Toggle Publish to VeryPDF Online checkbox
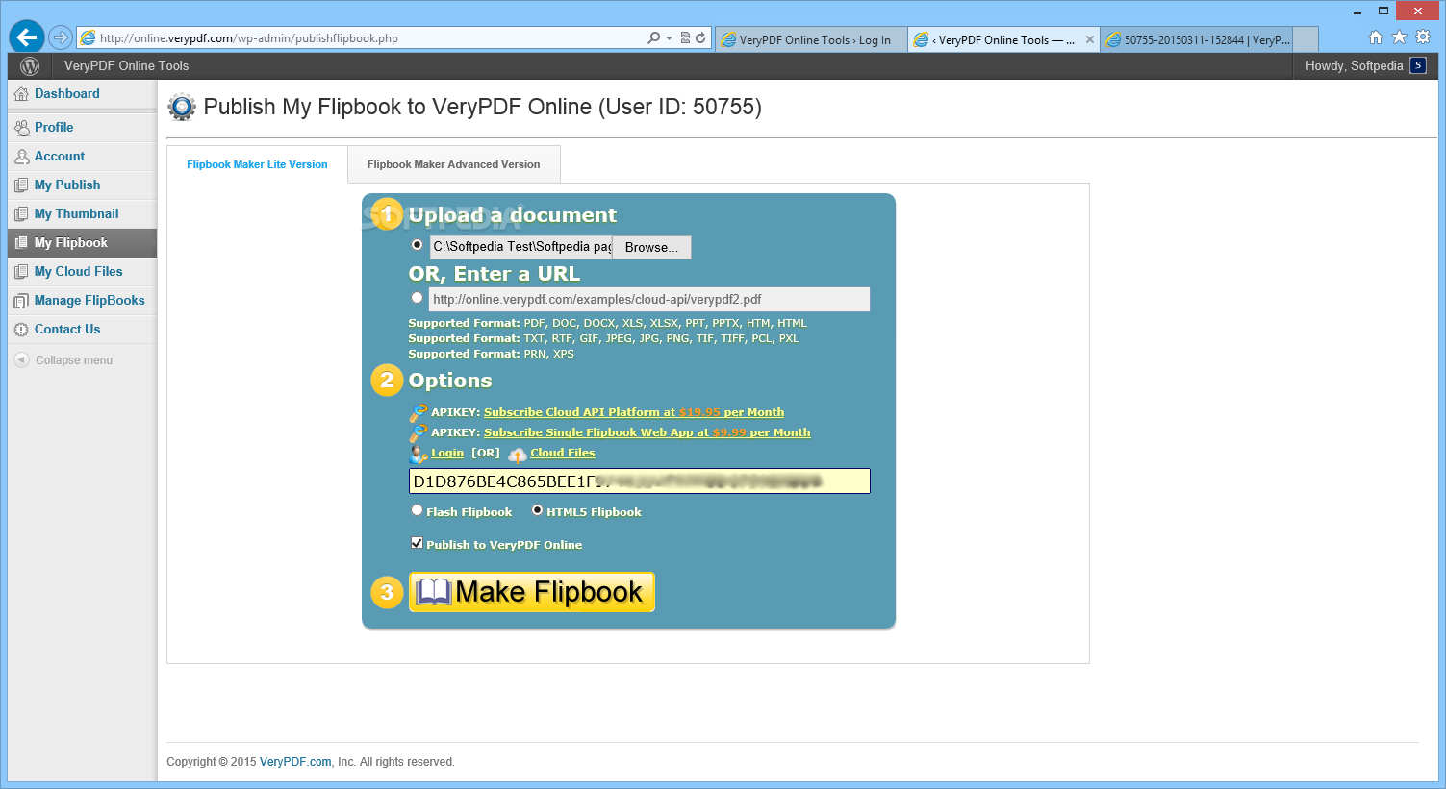 click(417, 543)
